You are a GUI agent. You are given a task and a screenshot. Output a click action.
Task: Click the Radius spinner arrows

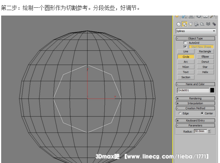209,131
